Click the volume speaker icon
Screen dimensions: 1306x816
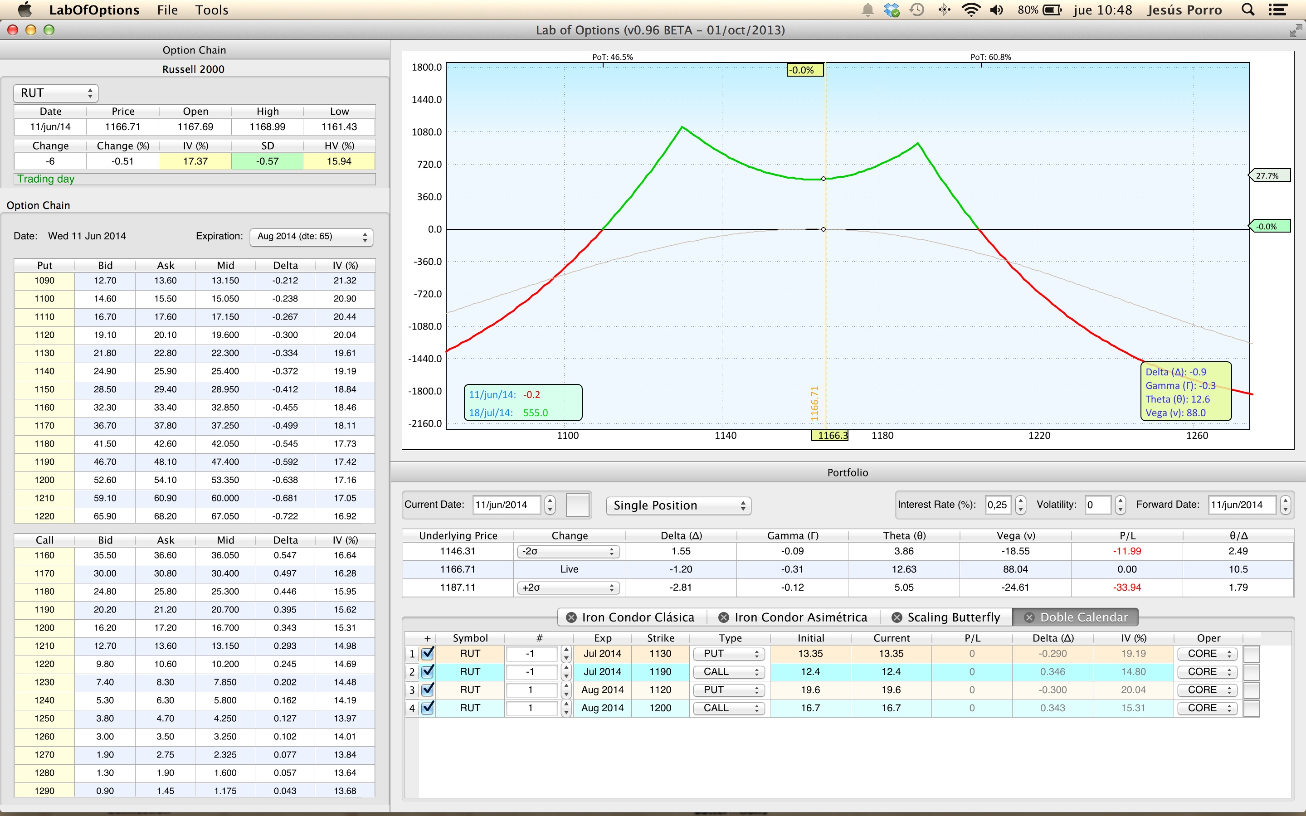(996, 10)
